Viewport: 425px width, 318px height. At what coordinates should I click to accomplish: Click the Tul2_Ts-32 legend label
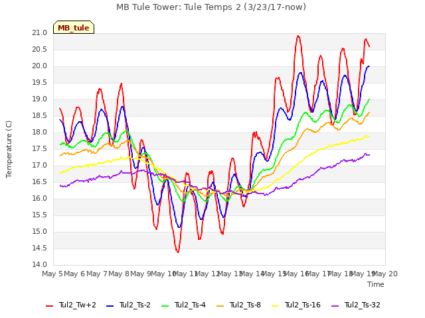363,305
